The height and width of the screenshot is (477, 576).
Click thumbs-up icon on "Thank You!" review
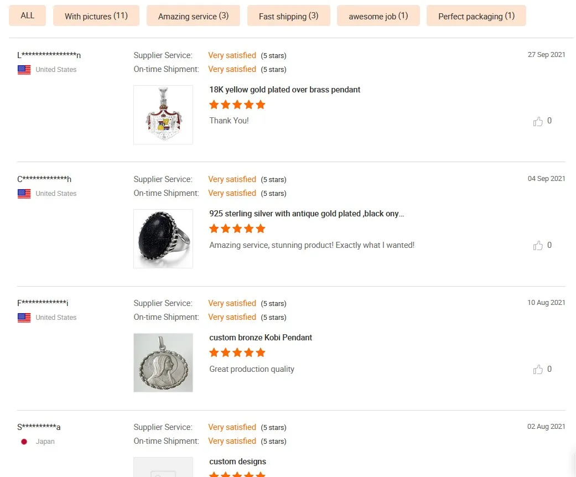(538, 121)
